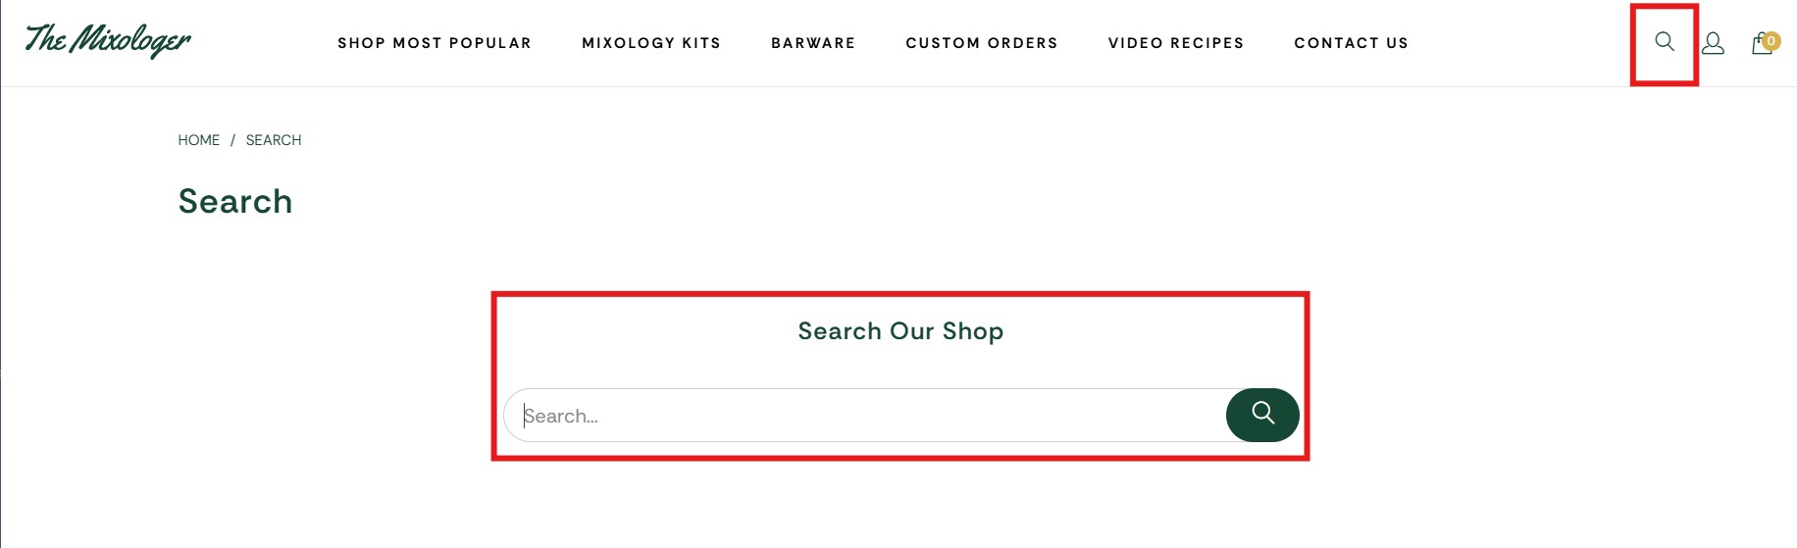1797x548 pixels.
Task: Submit search with the green round button
Action: 1262,415
